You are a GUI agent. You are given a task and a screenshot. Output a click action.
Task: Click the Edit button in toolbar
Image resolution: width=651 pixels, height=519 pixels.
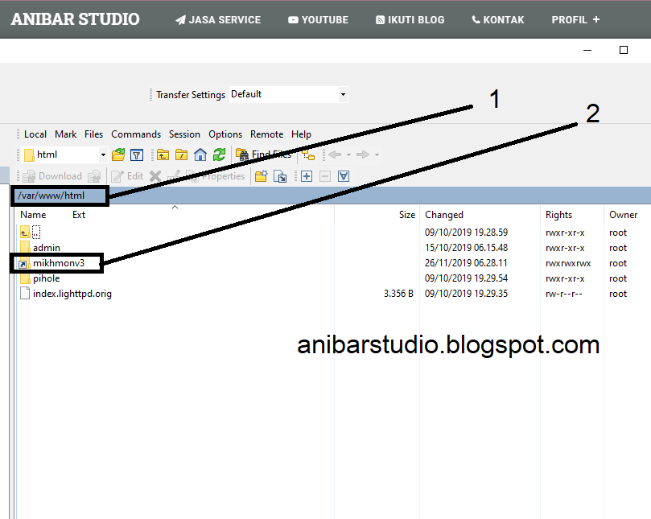click(127, 176)
